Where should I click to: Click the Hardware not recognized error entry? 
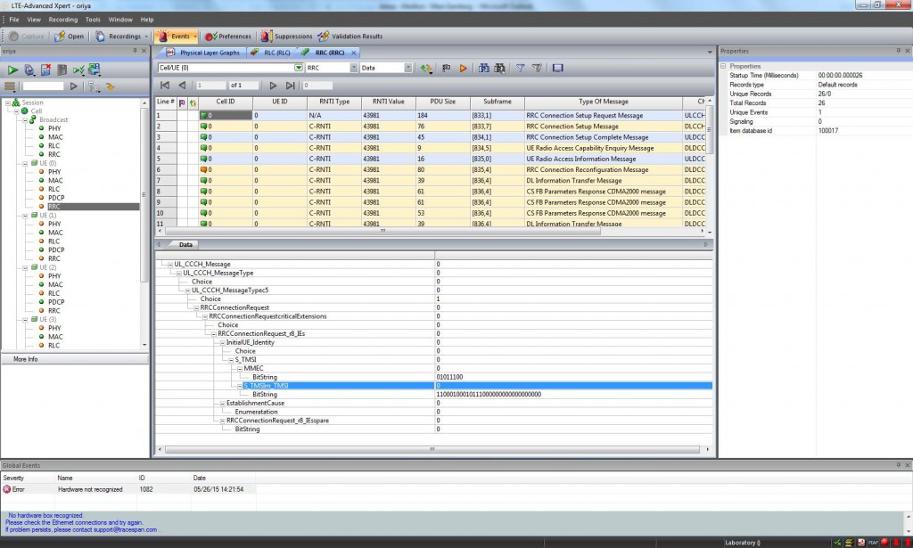[128, 490]
